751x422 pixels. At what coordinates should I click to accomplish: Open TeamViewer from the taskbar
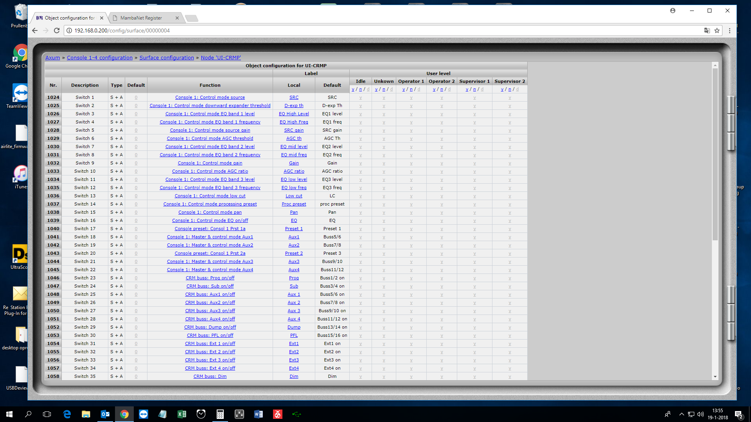(x=144, y=414)
